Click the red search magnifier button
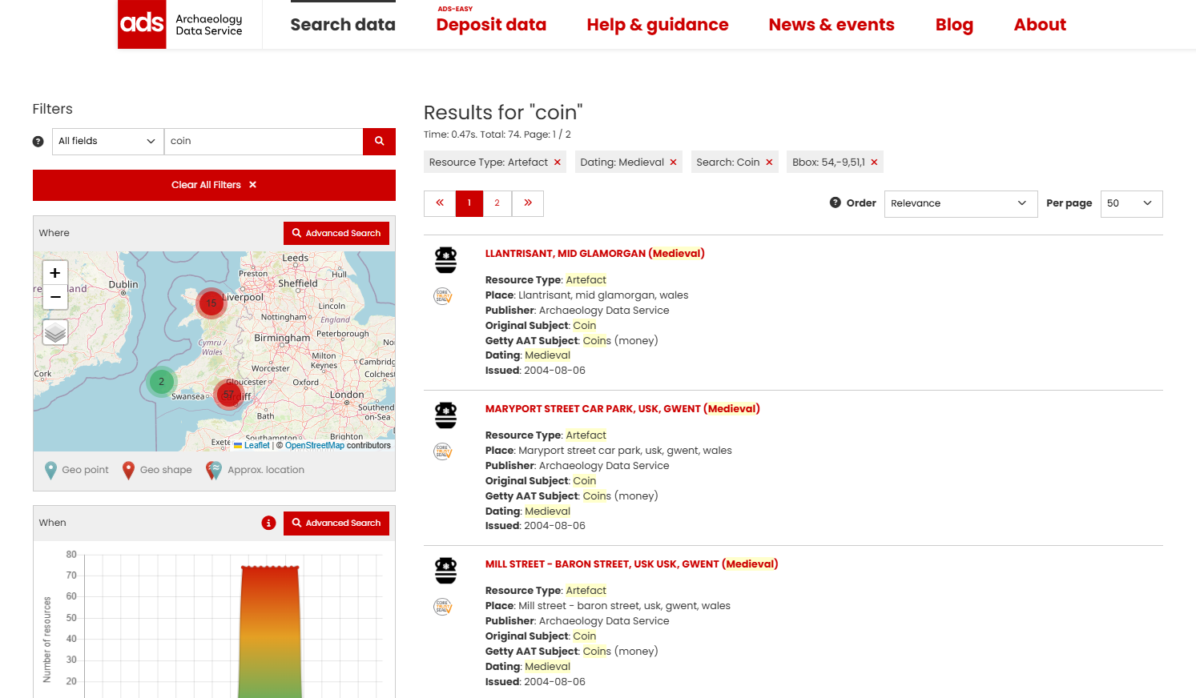Image resolution: width=1196 pixels, height=698 pixels. 379,142
